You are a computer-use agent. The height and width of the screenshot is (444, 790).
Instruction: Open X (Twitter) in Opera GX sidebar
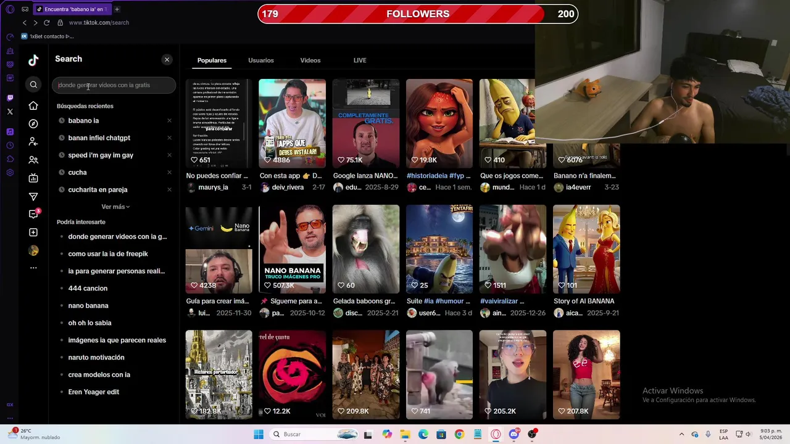point(10,112)
